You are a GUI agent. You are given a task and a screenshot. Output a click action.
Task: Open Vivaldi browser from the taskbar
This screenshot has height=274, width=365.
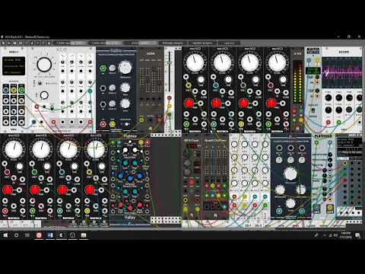click(39, 235)
